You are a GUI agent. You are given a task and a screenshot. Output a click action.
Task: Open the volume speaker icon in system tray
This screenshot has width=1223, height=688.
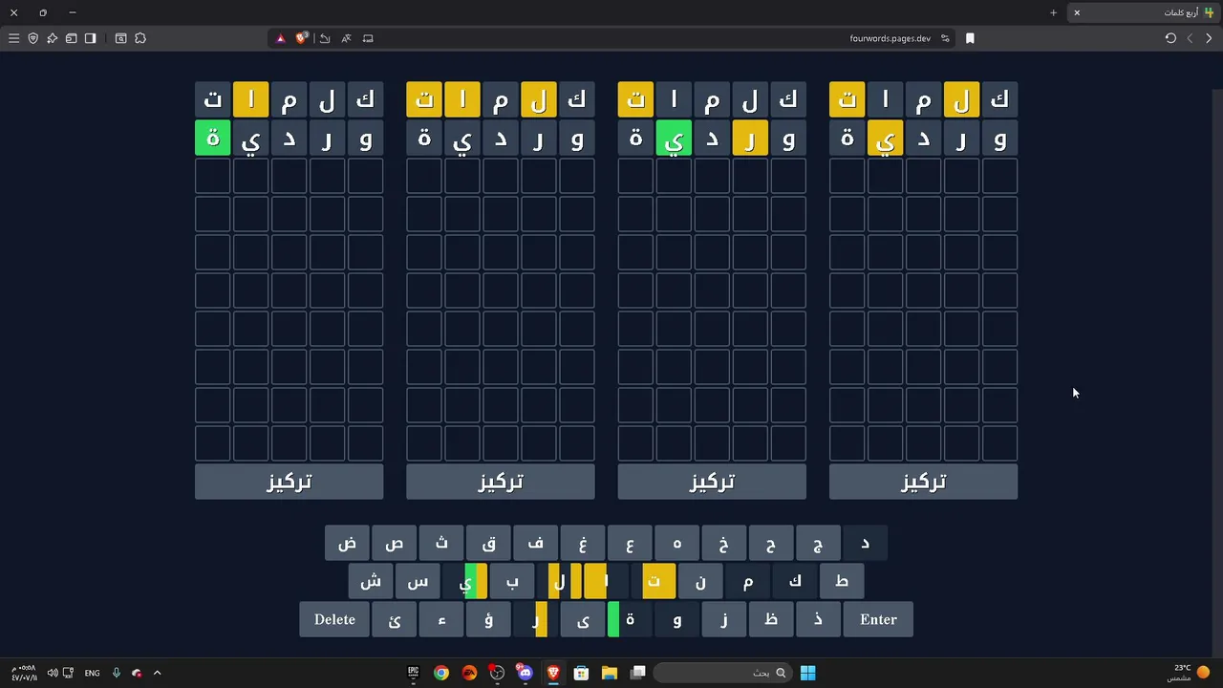click(52, 673)
